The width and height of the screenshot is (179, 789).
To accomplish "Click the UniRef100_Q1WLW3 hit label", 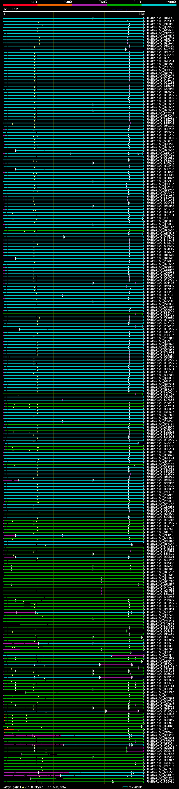I will coord(161,18).
